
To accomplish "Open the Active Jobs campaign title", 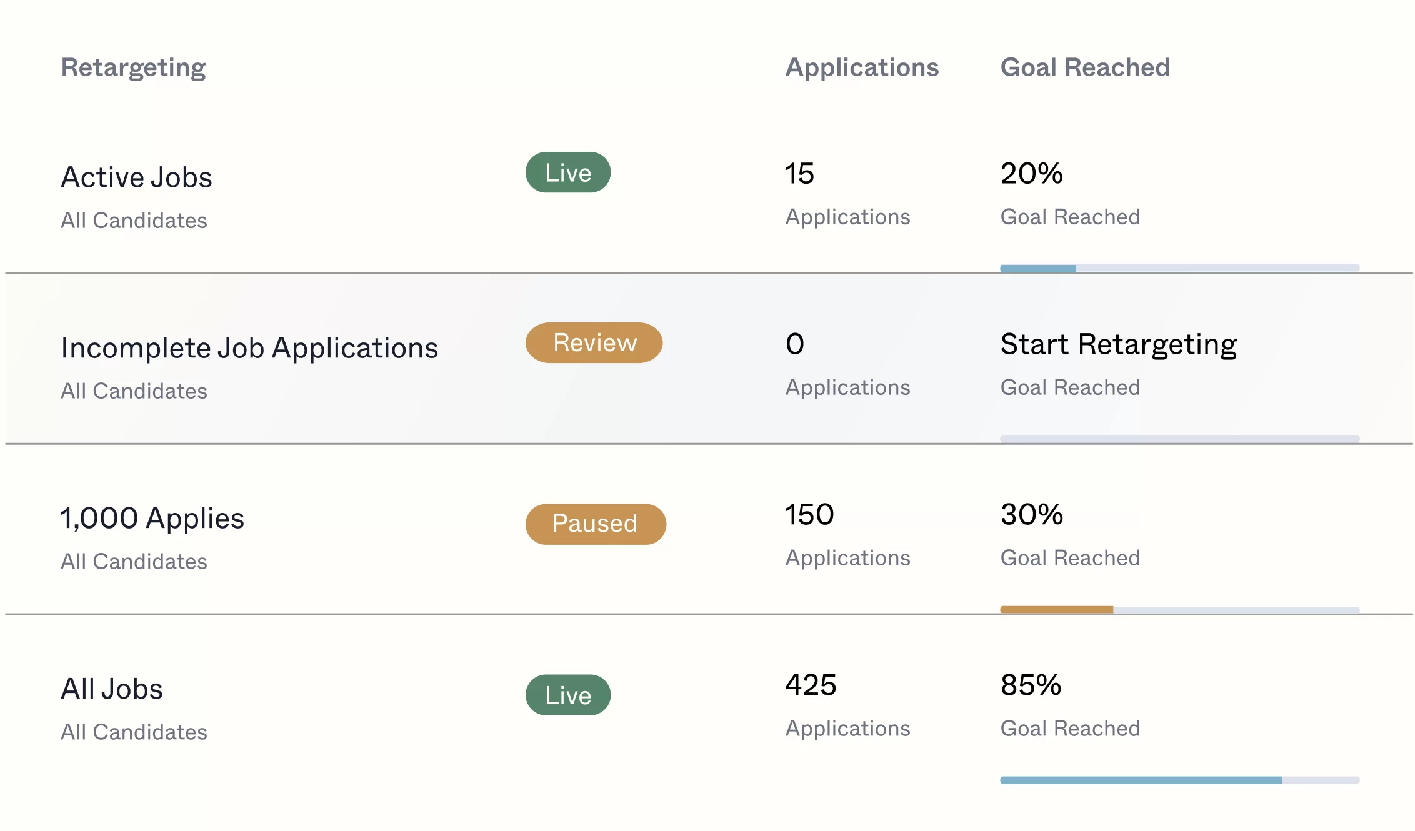I will click(136, 177).
